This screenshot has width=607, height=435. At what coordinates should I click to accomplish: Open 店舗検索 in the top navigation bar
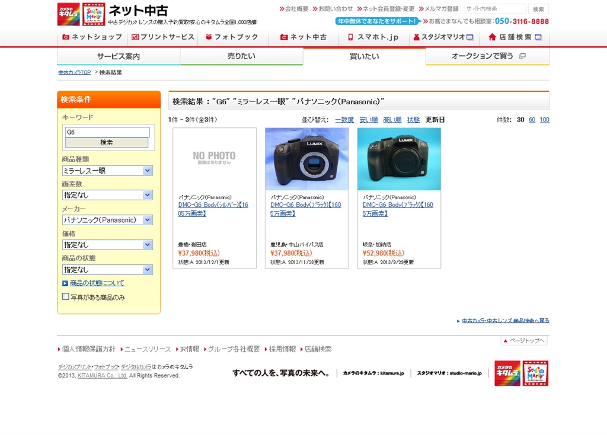click(x=515, y=37)
